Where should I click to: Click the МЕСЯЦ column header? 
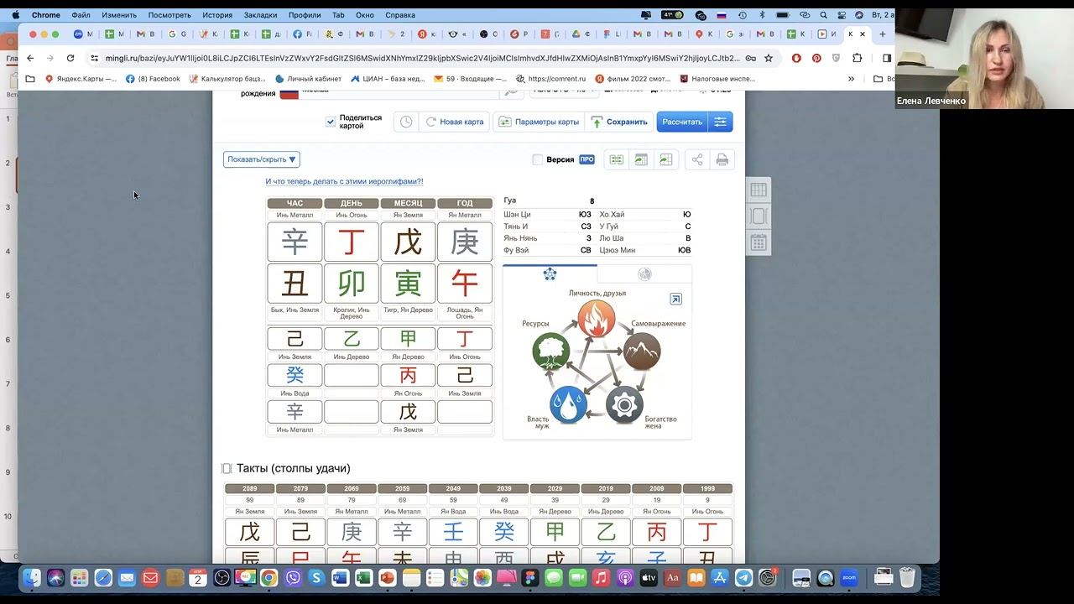(x=408, y=203)
